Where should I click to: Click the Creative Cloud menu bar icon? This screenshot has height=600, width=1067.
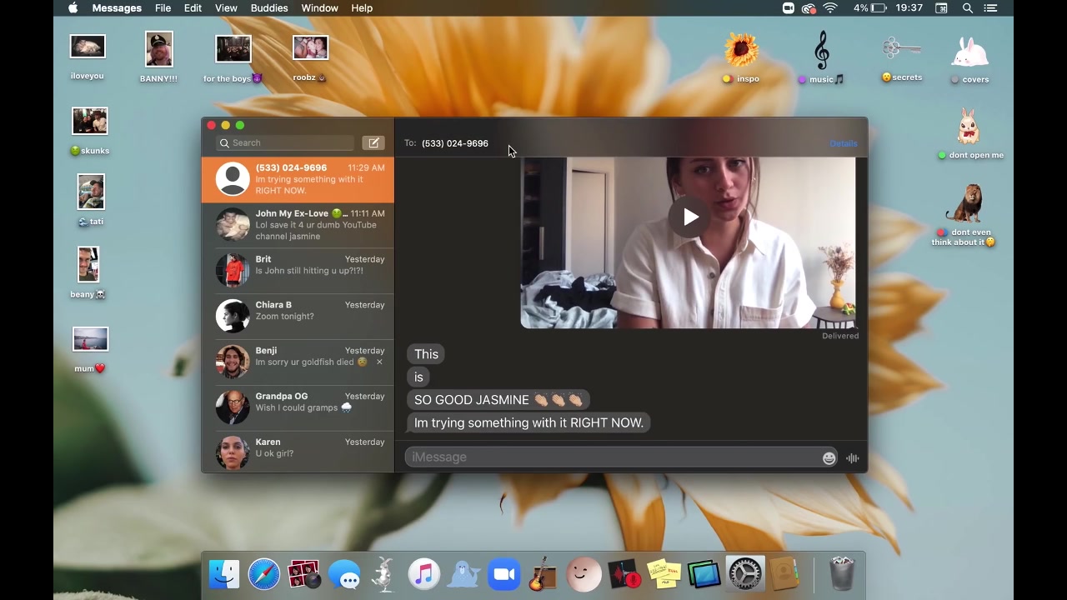808,7
